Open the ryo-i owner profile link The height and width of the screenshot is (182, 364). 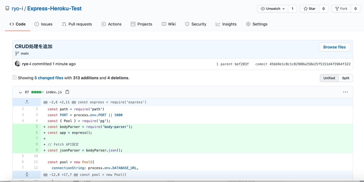pos(17,8)
